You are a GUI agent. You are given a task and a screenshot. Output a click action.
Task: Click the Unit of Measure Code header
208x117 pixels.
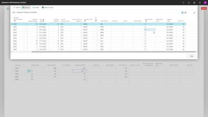65,20
